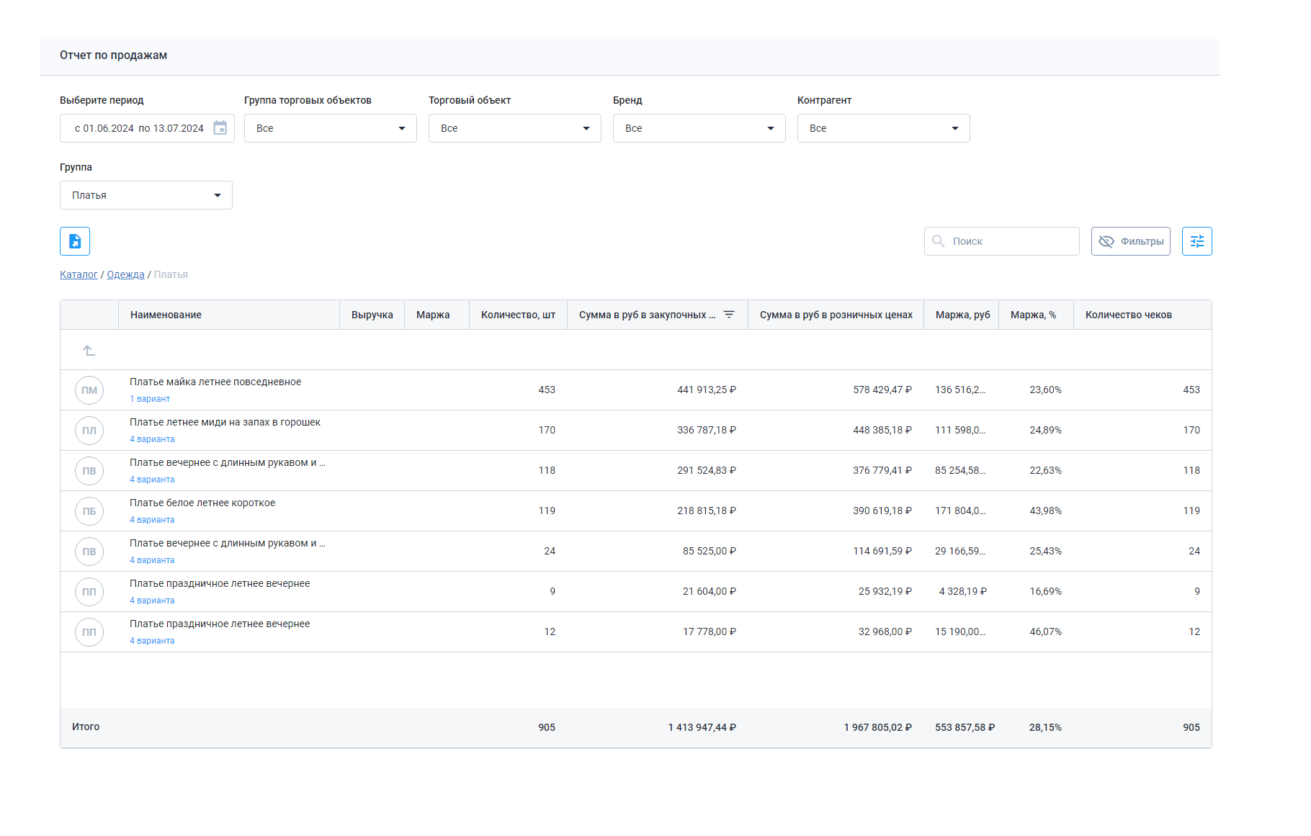Click the period date range field
This screenshot has width=1311, height=836.
pyautogui.click(x=147, y=128)
